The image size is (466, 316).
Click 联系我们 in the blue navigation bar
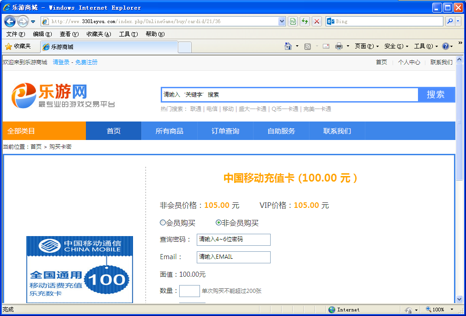[x=337, y=131]
